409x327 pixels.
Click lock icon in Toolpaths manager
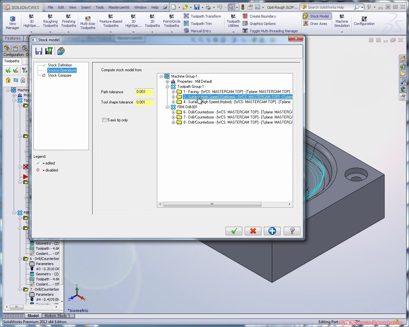pos(8,80)
